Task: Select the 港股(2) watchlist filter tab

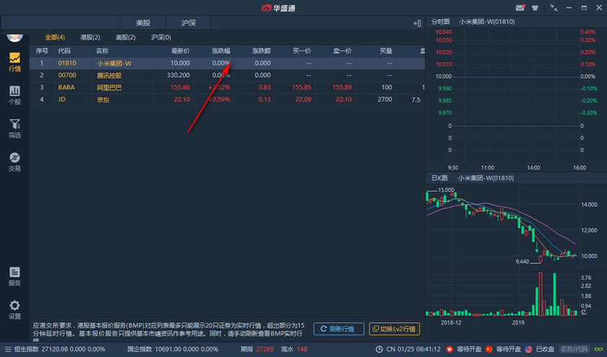Action: click(91, 37)
